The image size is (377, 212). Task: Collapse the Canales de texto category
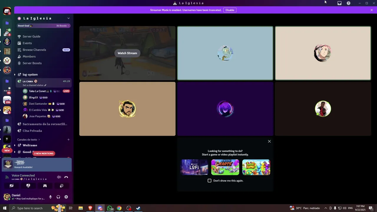28,140
